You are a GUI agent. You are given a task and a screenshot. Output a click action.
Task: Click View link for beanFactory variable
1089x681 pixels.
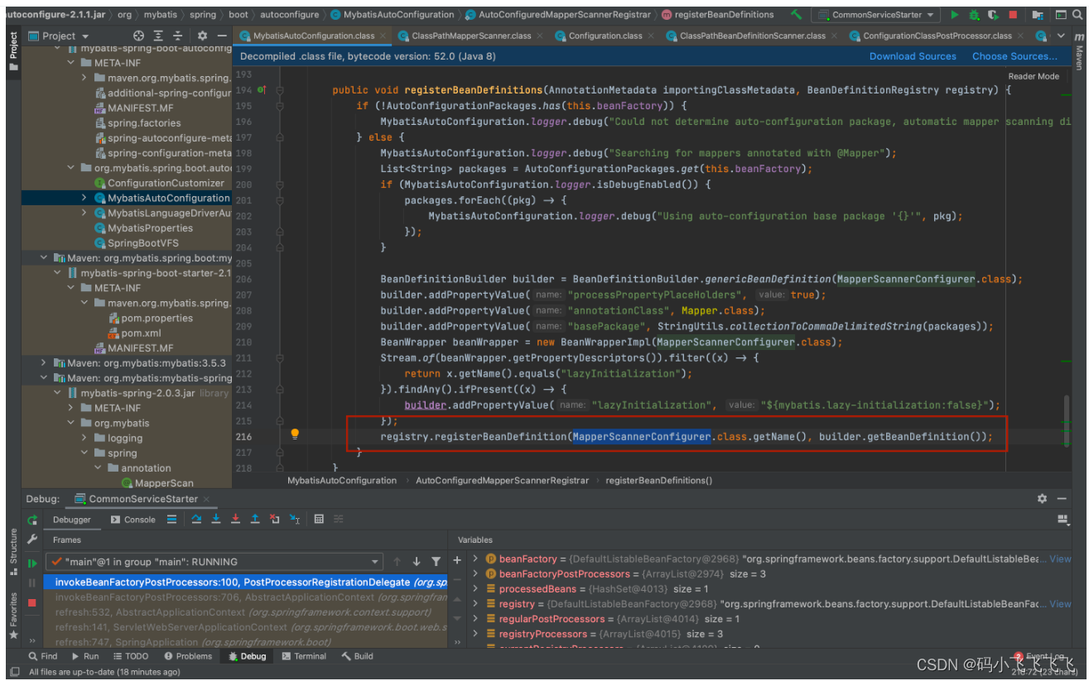(1060, 559)
